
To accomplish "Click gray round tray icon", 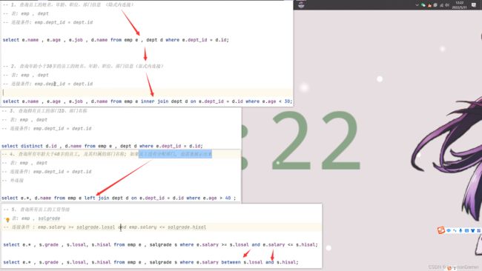I will tap(435, 5).
